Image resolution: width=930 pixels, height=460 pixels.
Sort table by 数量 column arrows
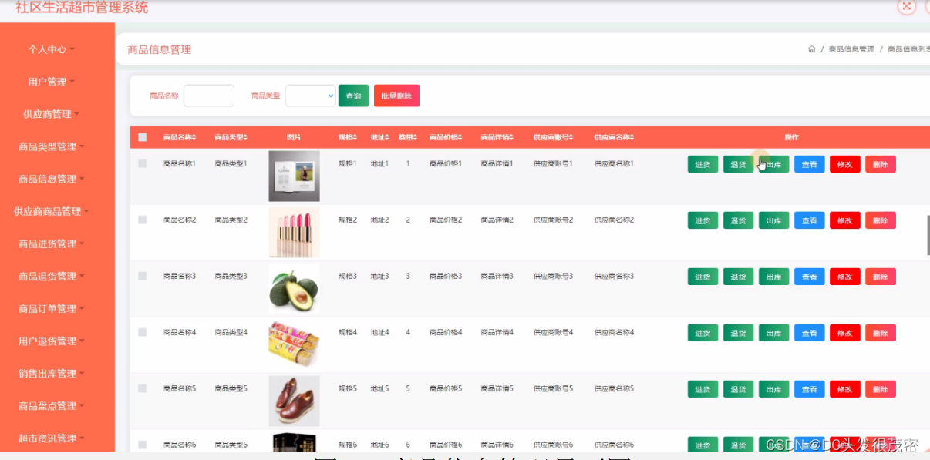415,137
